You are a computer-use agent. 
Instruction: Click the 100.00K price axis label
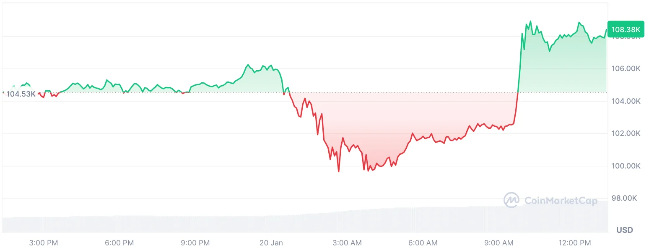pos(626,166)
